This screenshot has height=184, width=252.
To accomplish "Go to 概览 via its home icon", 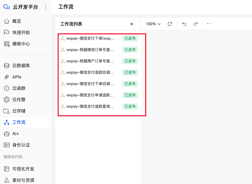I will pos(6,21).
